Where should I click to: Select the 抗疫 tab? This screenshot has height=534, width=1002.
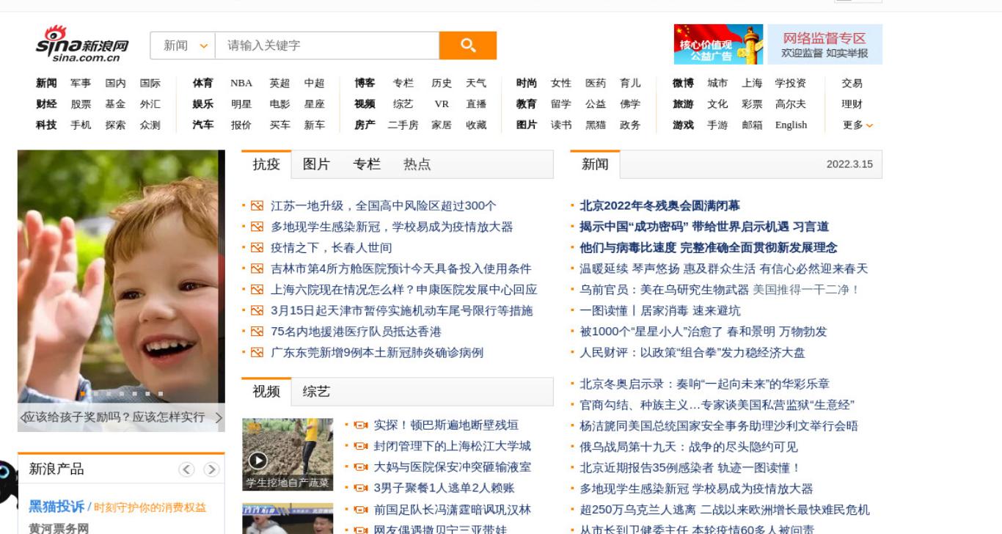pos(266,164)
